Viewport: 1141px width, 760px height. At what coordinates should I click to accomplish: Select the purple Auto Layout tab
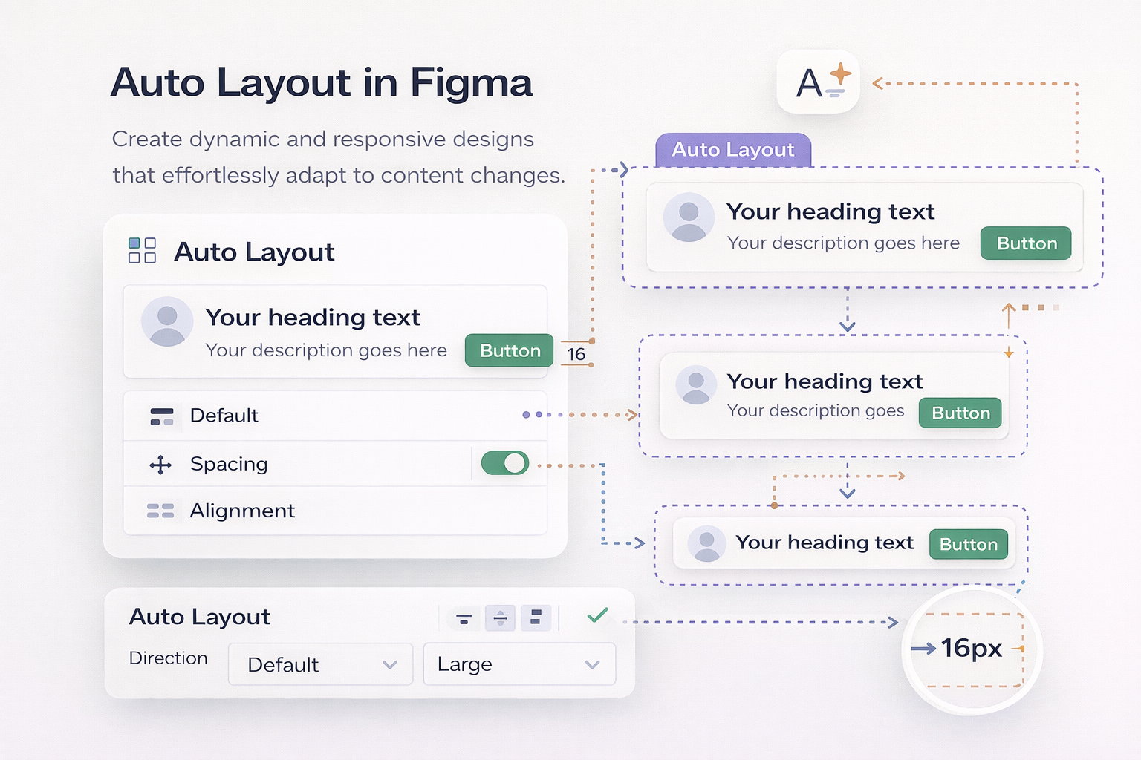point(733,150)
